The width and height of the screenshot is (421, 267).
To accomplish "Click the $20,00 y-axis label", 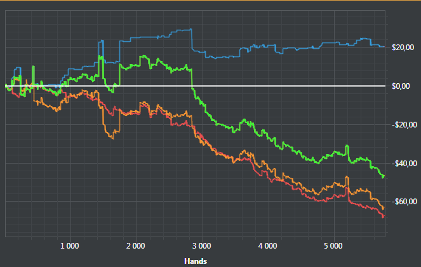I will [403, 48].
